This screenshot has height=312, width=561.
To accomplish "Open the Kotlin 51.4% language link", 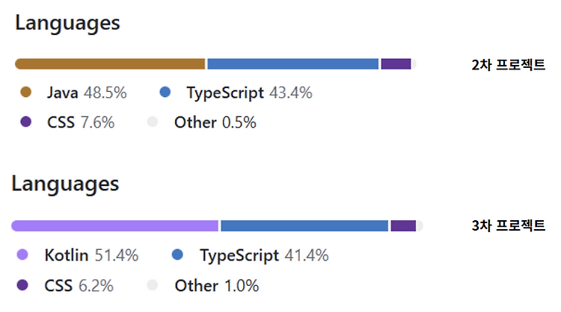I will [x=91, y=255].
